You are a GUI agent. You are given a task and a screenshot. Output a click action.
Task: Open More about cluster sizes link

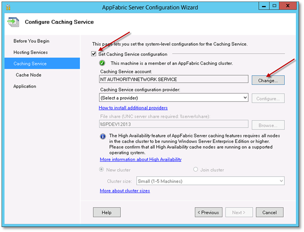point(125,191)
